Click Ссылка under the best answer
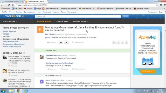Screen dimensions: 166x93 (64, 69)
